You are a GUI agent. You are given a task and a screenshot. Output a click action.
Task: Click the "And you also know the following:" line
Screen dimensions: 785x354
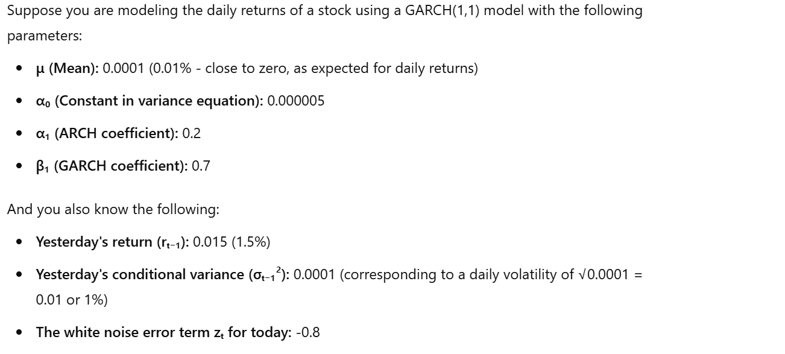(113, 209)
